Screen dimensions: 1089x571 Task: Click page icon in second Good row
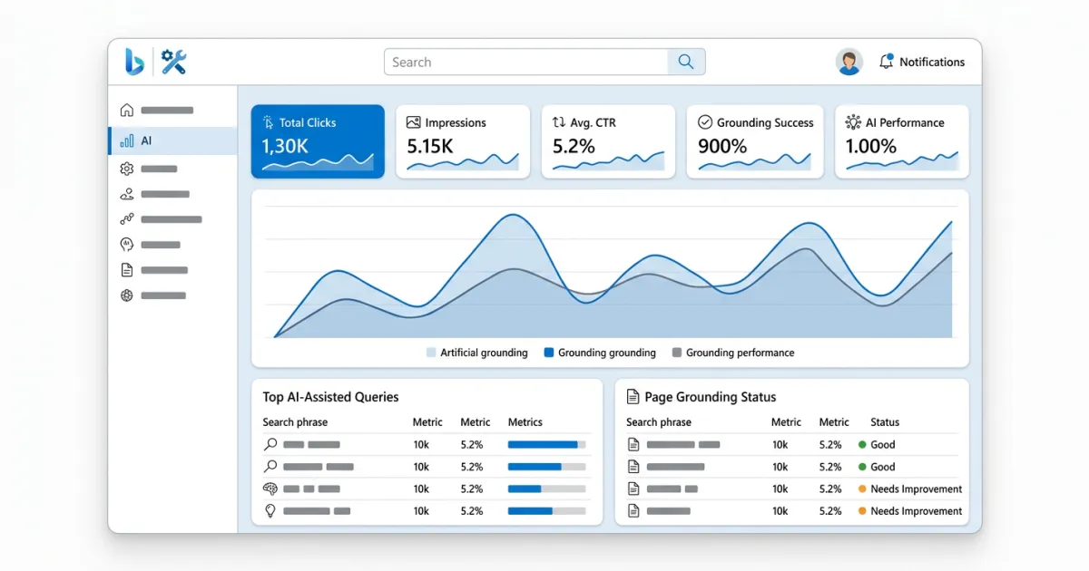(x=634, y=467)
